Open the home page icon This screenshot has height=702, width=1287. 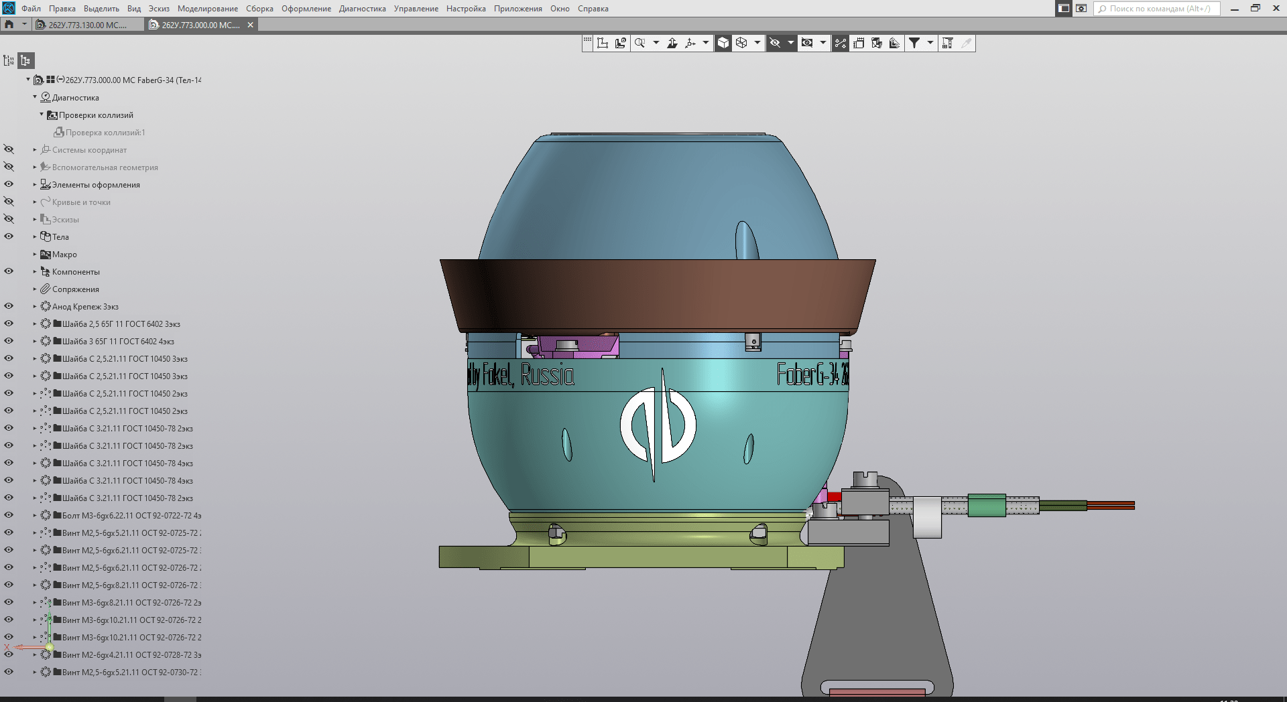pos(9,24)
